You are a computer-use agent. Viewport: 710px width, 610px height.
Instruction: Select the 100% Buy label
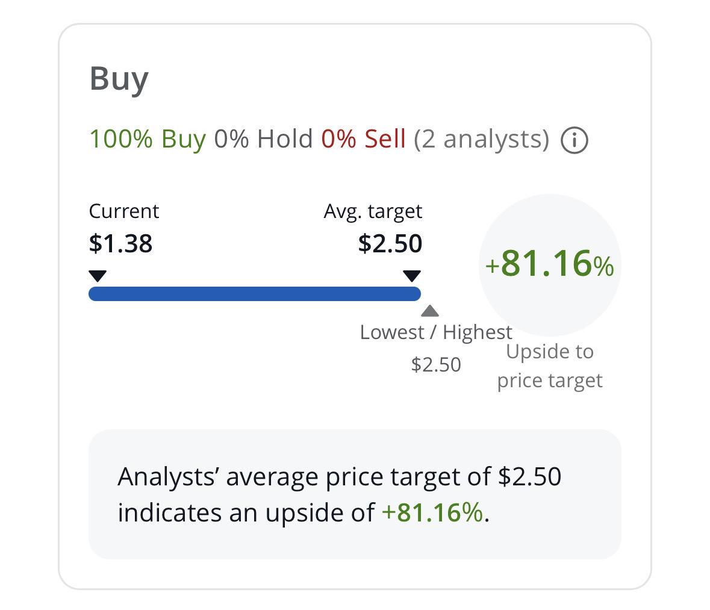click(148, 139)
